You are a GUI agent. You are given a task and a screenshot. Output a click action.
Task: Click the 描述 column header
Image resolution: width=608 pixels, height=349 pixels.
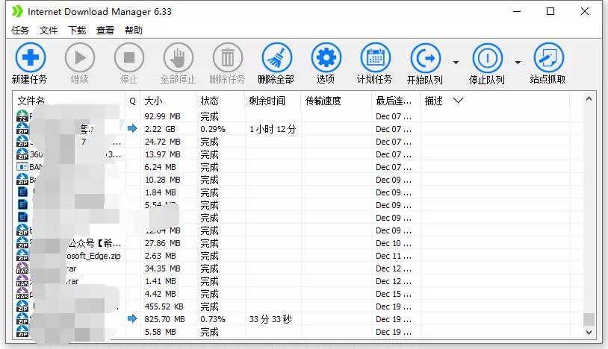click(433, 101)
